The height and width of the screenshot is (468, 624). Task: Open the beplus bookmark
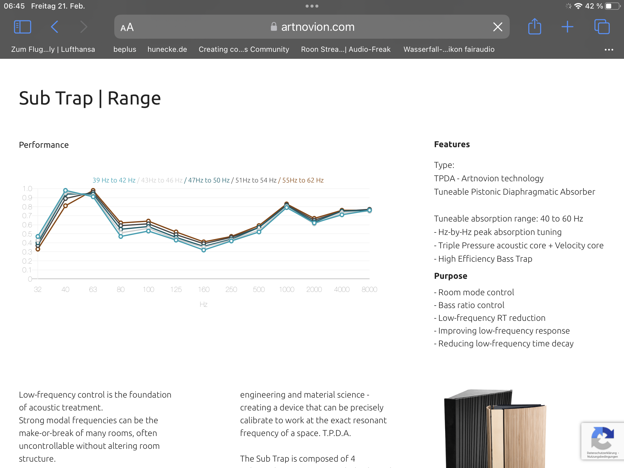(125, 49)
